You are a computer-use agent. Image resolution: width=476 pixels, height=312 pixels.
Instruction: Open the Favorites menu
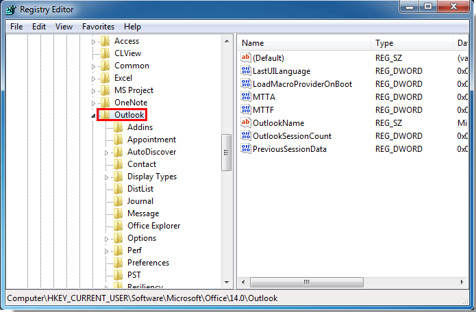click(x=98, y=27)
